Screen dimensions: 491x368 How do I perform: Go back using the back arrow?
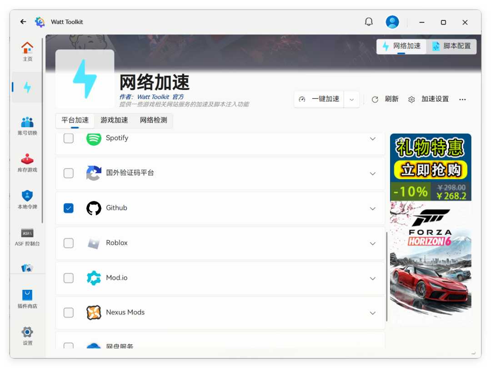click(23, 22)
